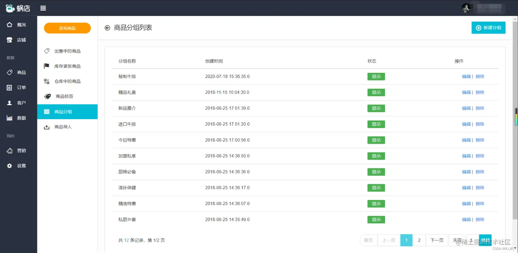Screen dimensions: 518x253
Task: Click the 出售中的商品 tag icon
Action: (47, 51)
